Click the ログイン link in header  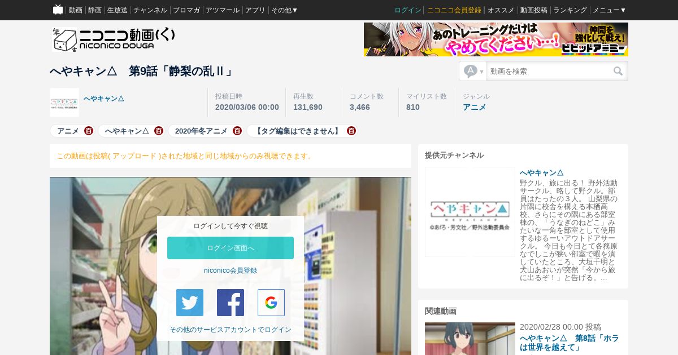(x=408, y=10)
